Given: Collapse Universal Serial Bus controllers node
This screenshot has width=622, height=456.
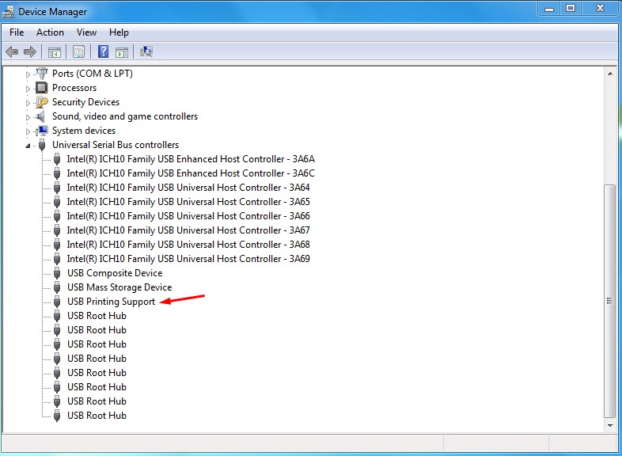Looking at the screenshot, I should pos(28,146).
